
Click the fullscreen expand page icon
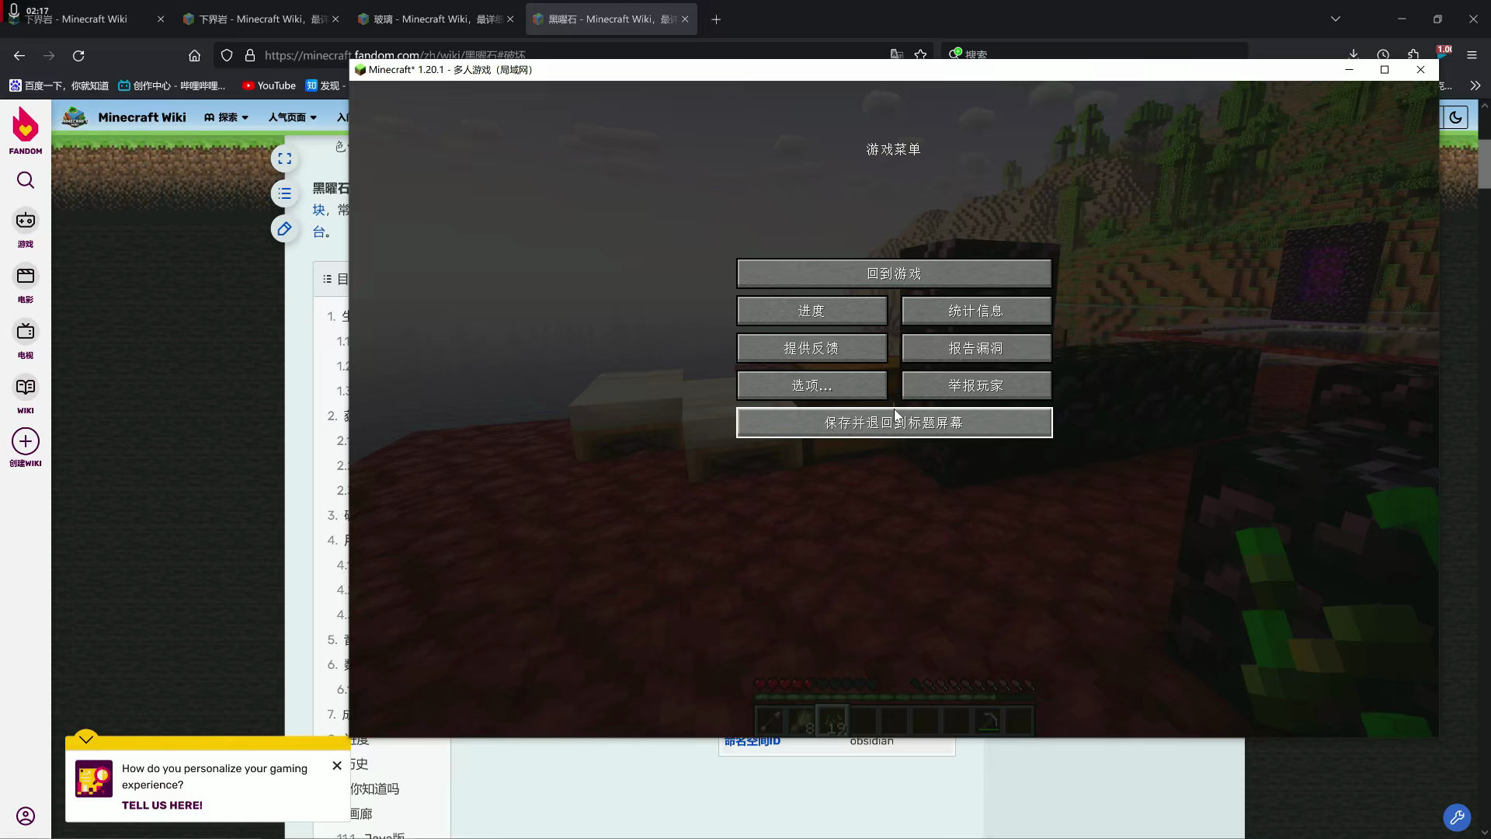point(285,158)
